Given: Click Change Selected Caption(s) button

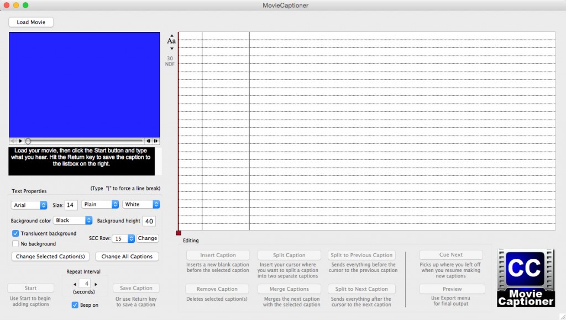Looking at the screenshot, I should 50,257.
